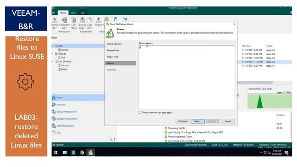Click the CDP Policy ribbon icon
This screenshot has width=297, height=167.
pos(73,23)
